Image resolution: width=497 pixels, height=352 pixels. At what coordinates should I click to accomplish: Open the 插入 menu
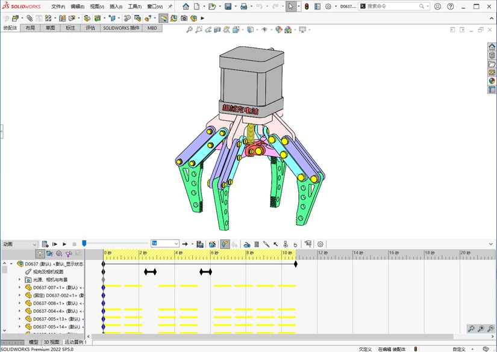coord(115,7)
